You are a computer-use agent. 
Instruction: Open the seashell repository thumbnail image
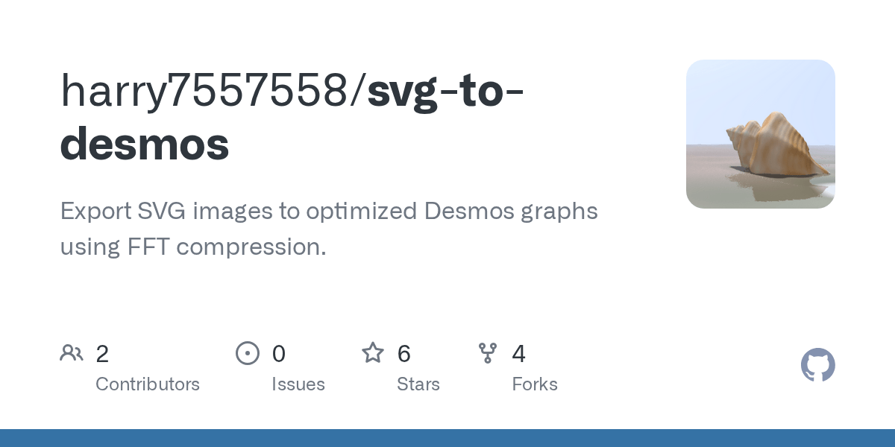click(761, 134)
